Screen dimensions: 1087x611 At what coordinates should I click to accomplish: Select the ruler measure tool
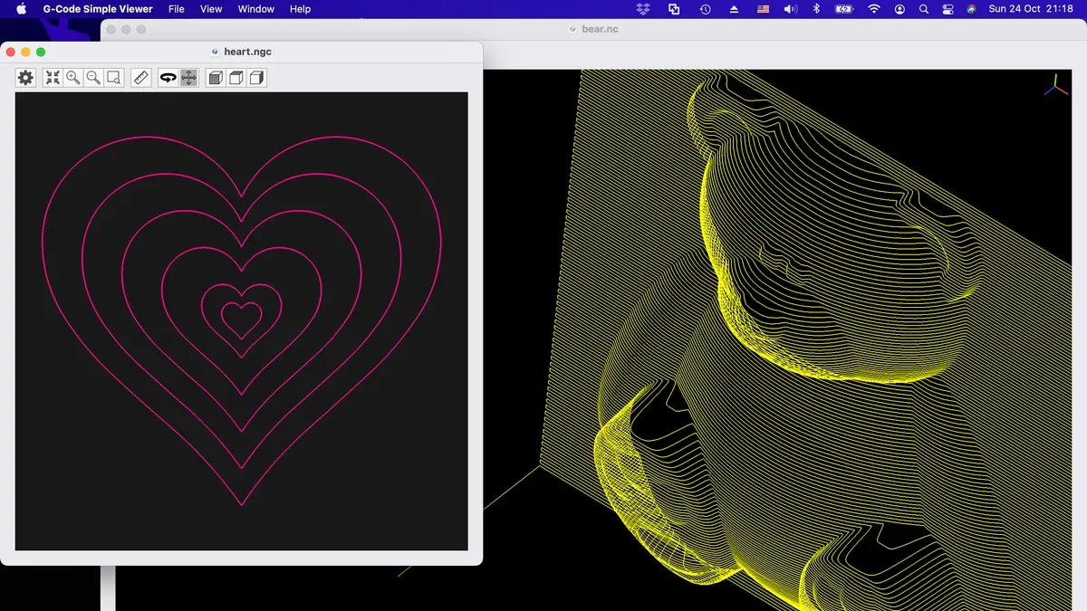pyautogui.click(x=140, y=78)
